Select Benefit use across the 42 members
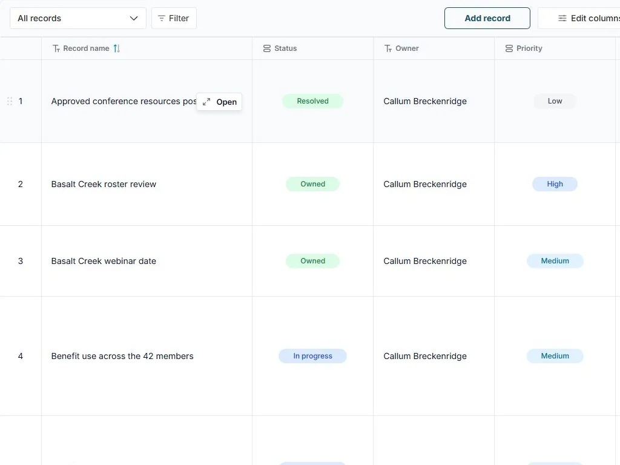 click(x=122, y=356)
